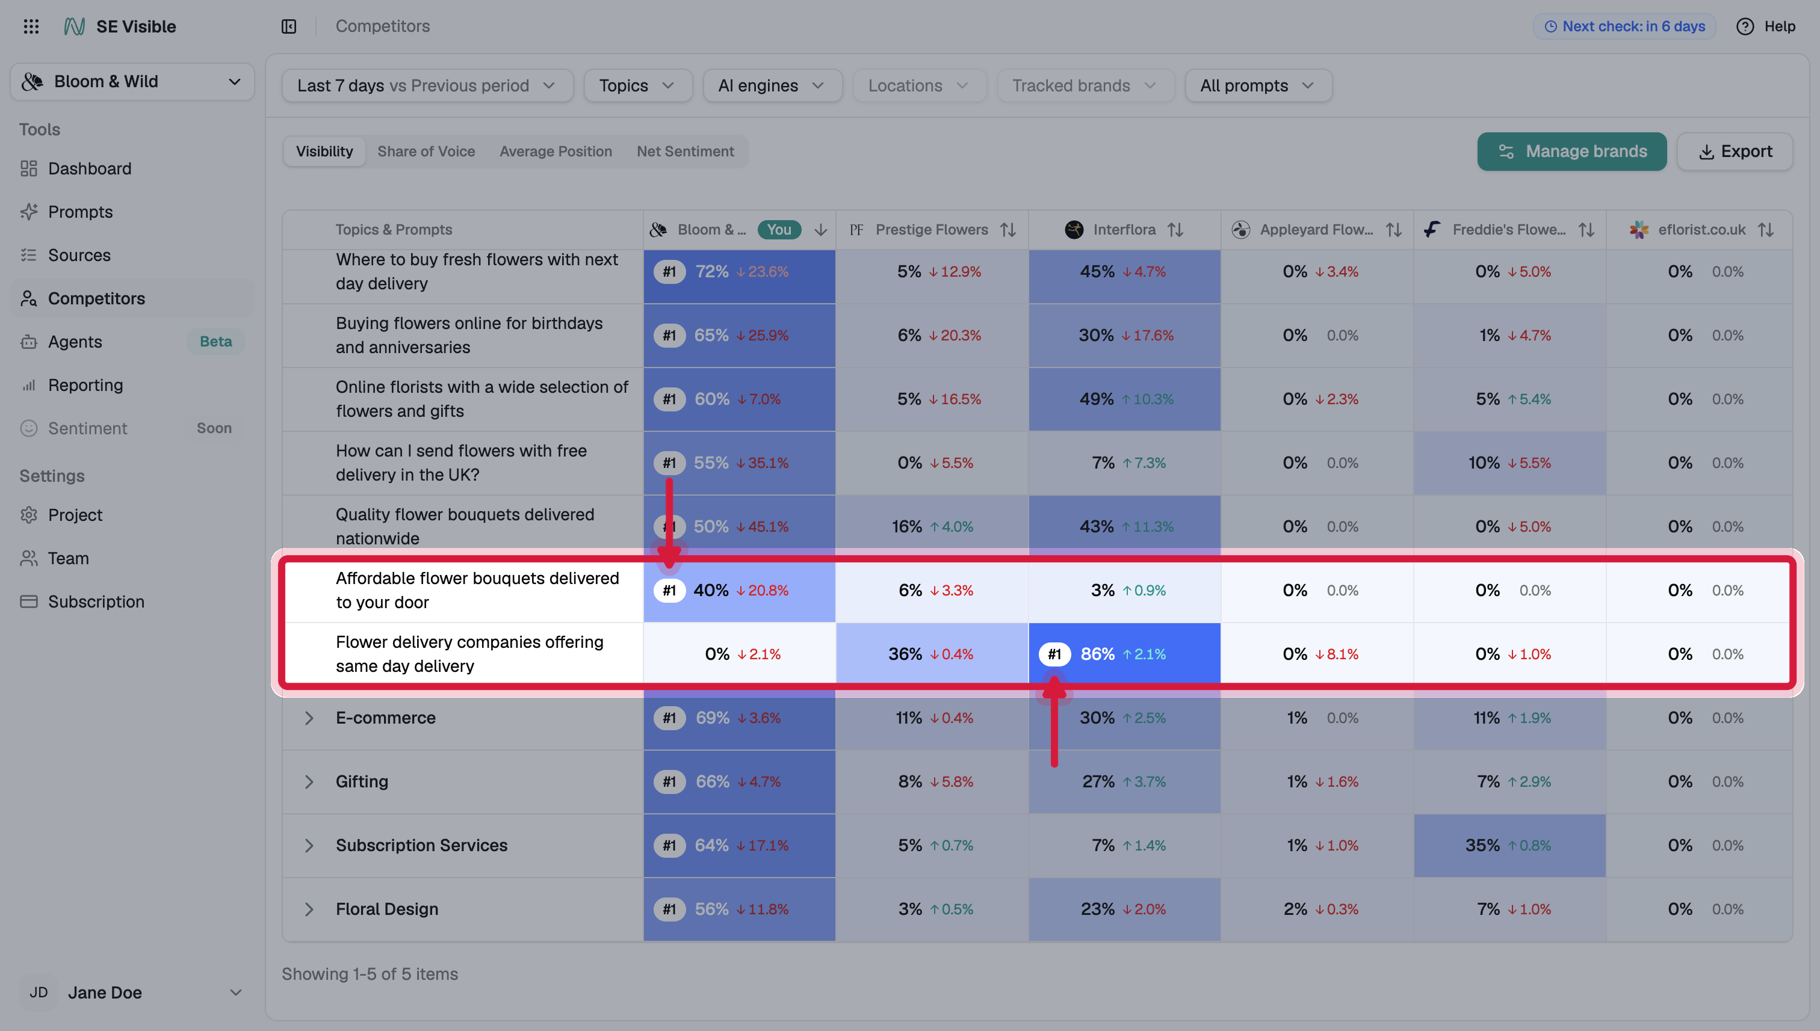The height and width of the screenshot is (1031, 1820).
Task: Click 'Showing 1-5 of 5 items' text
Action: [370, 974]
